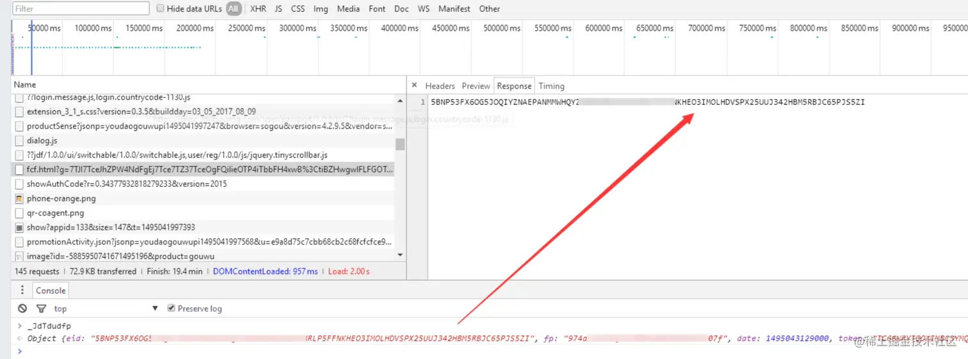Select the Console drawer tab

click(x=51, y=291)
